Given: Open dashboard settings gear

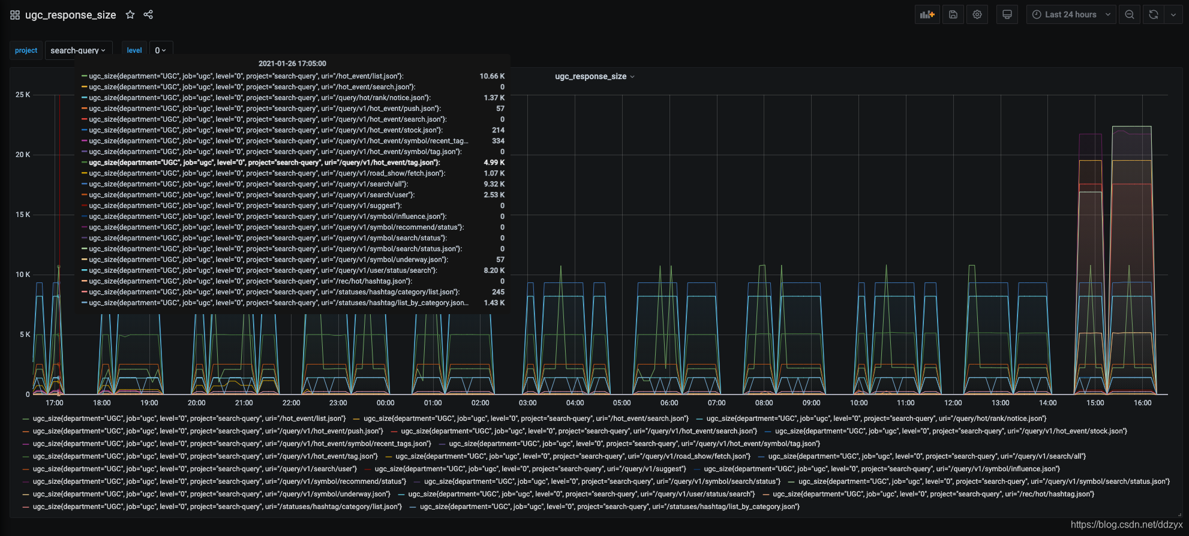Looking at the screenshot, I should coord(977,14).
